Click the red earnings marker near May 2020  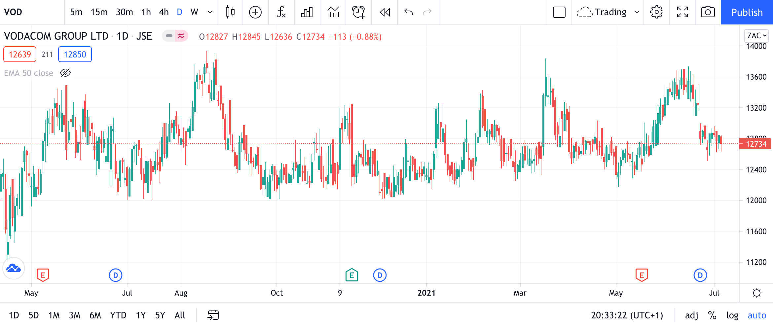pyautogui.click(x=43, y=275)
